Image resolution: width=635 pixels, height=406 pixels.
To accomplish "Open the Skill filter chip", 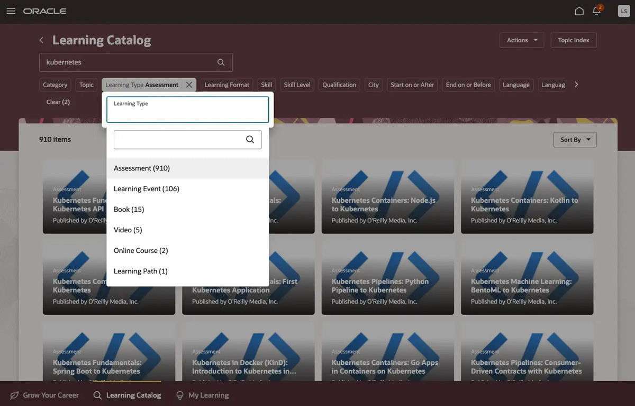I will click(x=267, y=84).
